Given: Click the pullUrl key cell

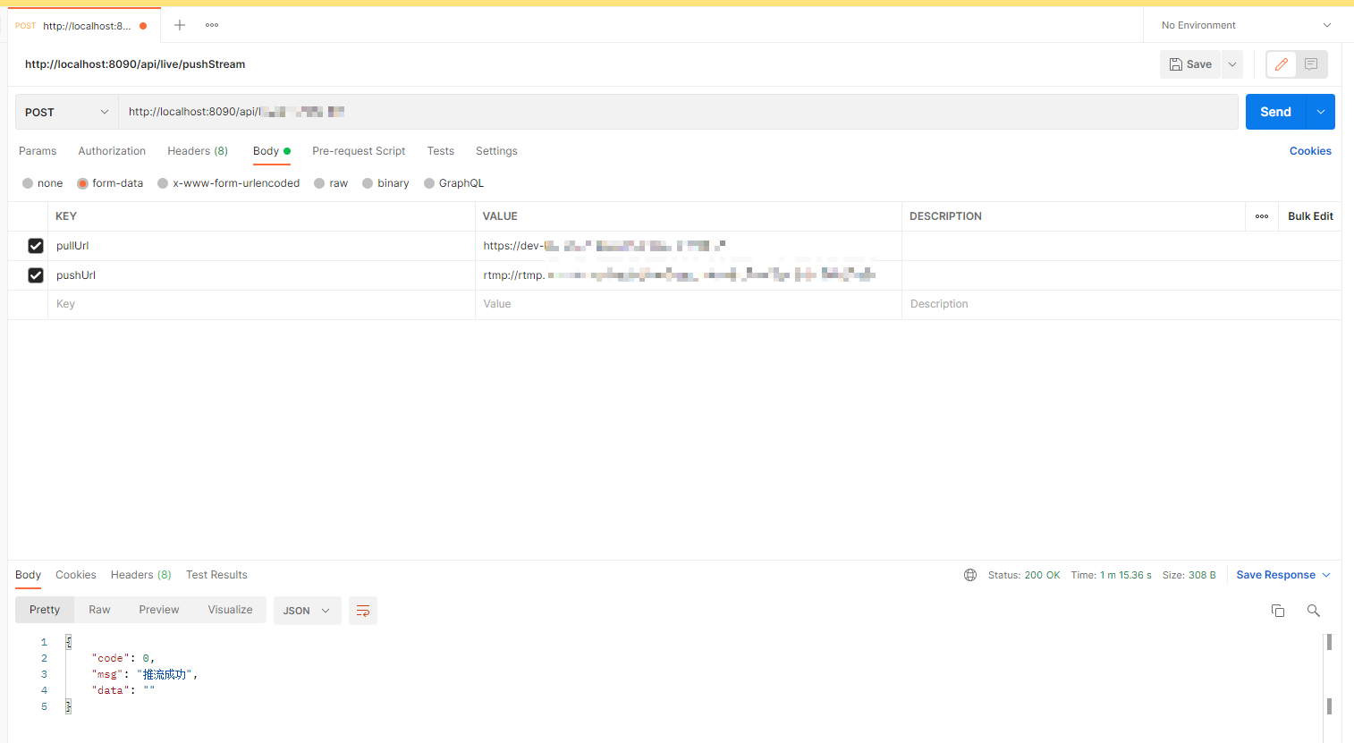Looking at the screenshot, I should tap(261, 246).
